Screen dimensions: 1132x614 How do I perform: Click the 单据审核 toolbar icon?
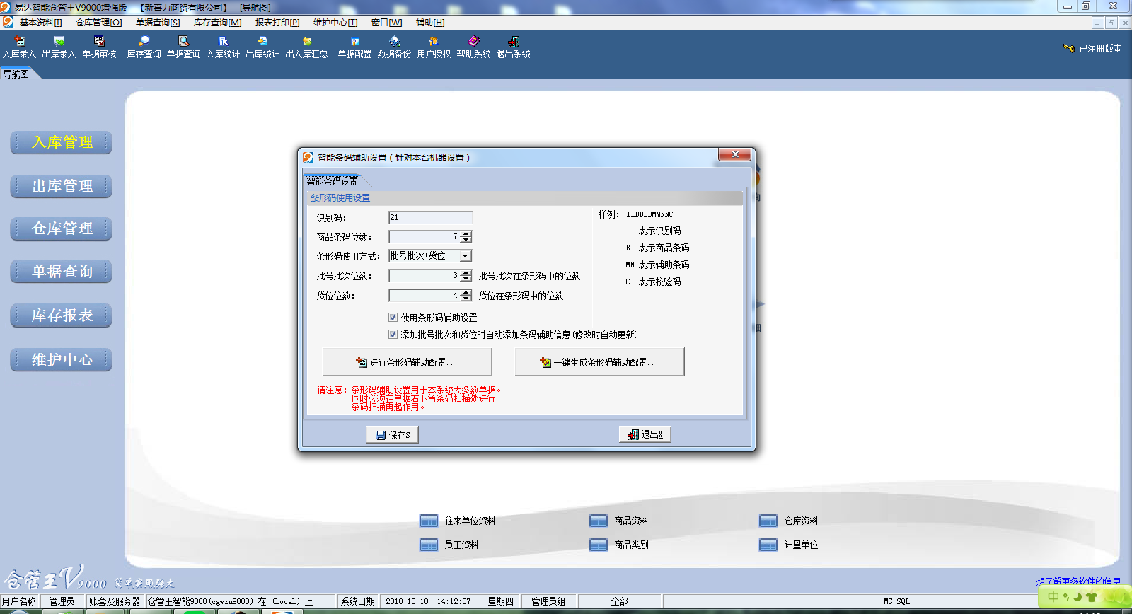99,47
